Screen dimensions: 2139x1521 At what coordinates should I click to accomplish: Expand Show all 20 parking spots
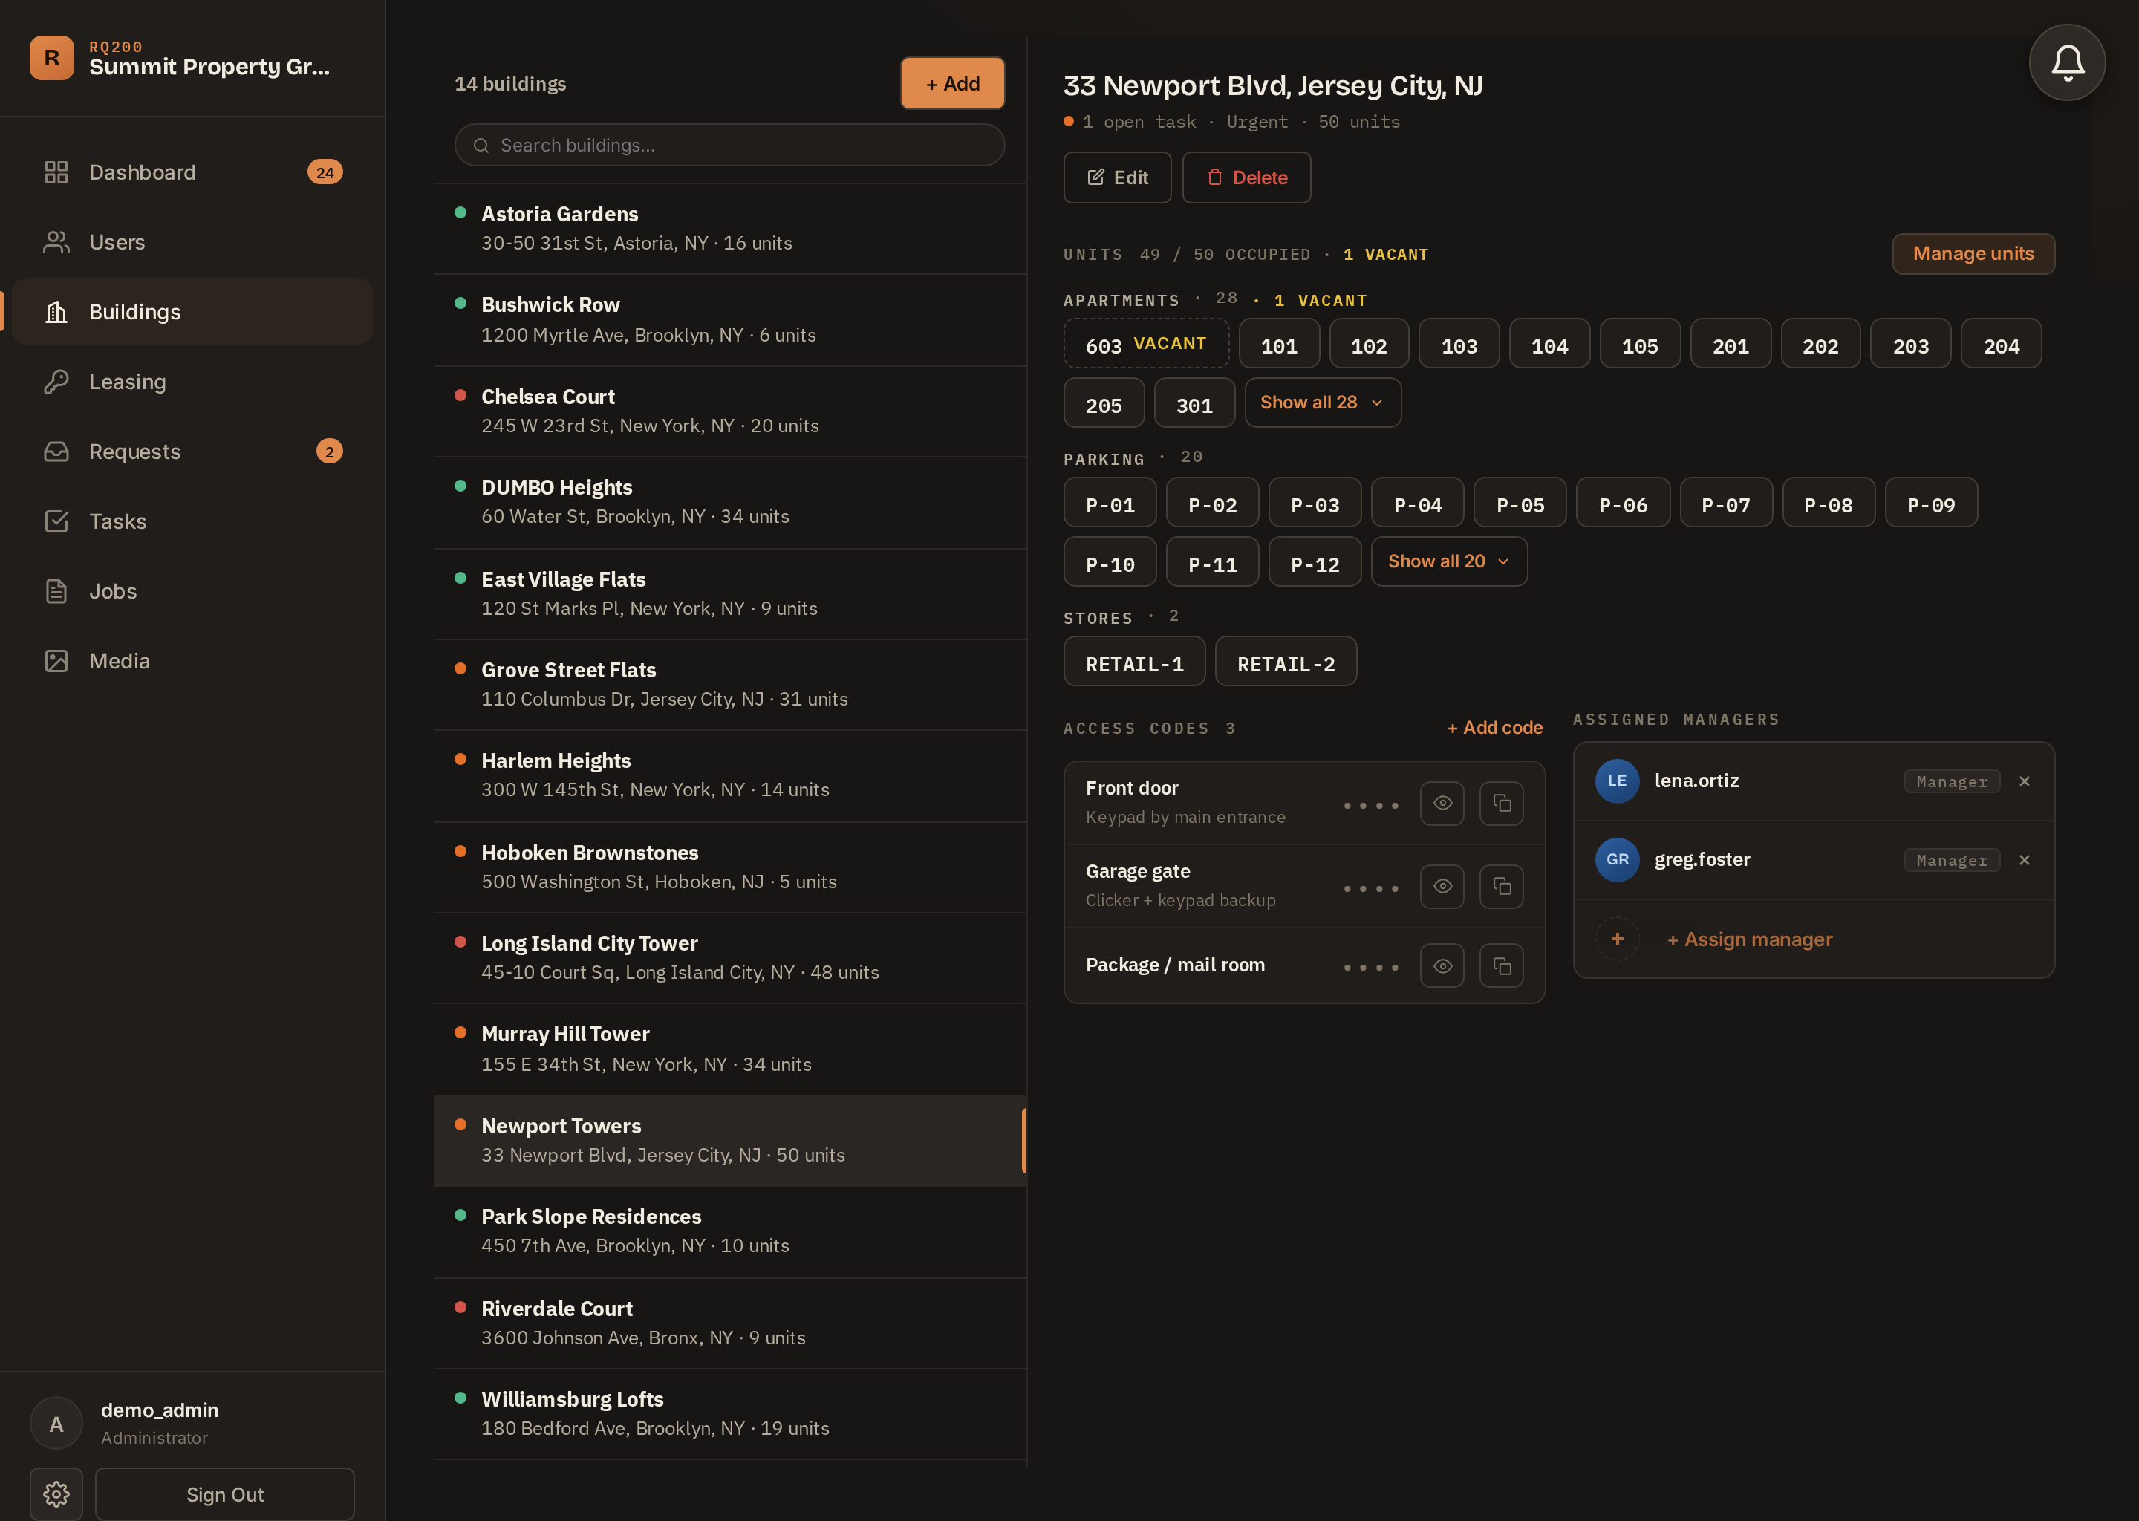pos(1449,561)
